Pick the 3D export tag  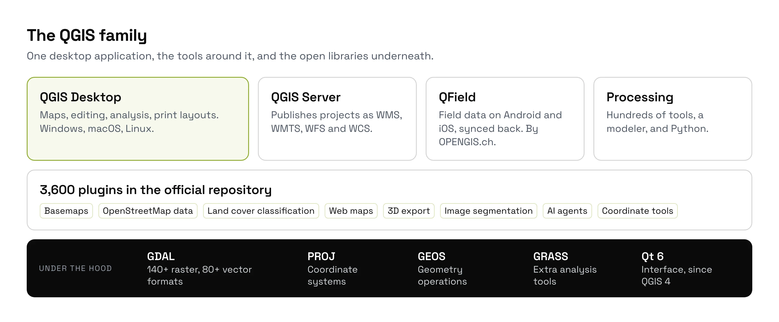pyautogui.click(x=408, y=211)
